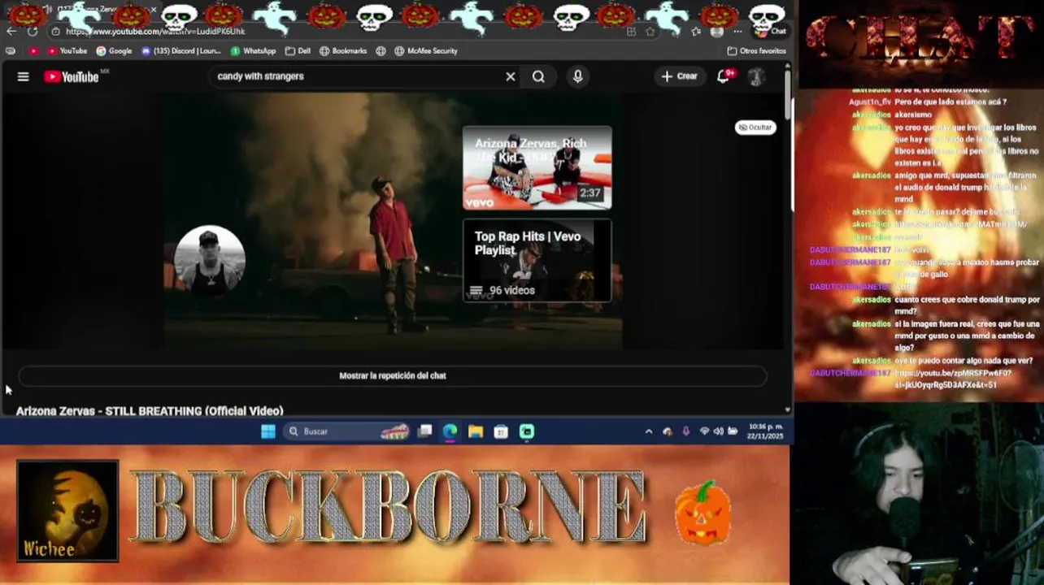Open the volume speaker tray icon
The image size is (1044, 585).
[x=718, y=431]
